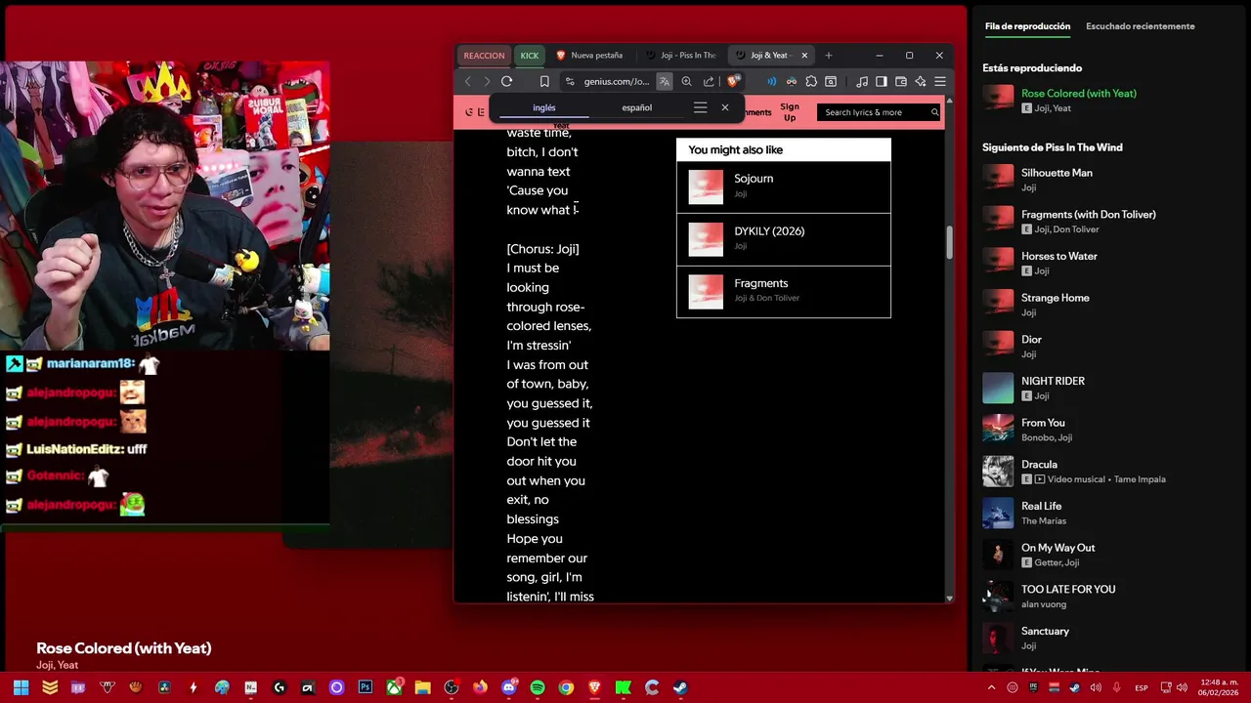This screenshot has width=1251, height=703.
Task: Open Steam from the taskbar
Action: (679, 687)
